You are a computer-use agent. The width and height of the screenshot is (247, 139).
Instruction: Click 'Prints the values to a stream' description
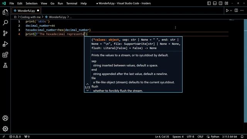[x=130, y=55]
